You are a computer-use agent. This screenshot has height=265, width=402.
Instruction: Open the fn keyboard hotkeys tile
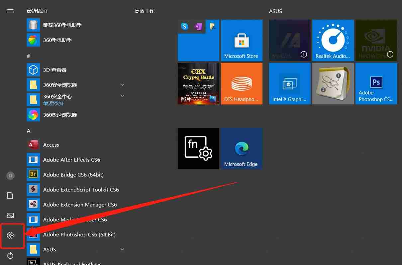tap(198, 149)
